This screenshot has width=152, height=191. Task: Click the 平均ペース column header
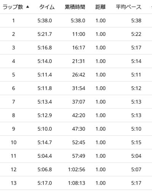point(128,7)
